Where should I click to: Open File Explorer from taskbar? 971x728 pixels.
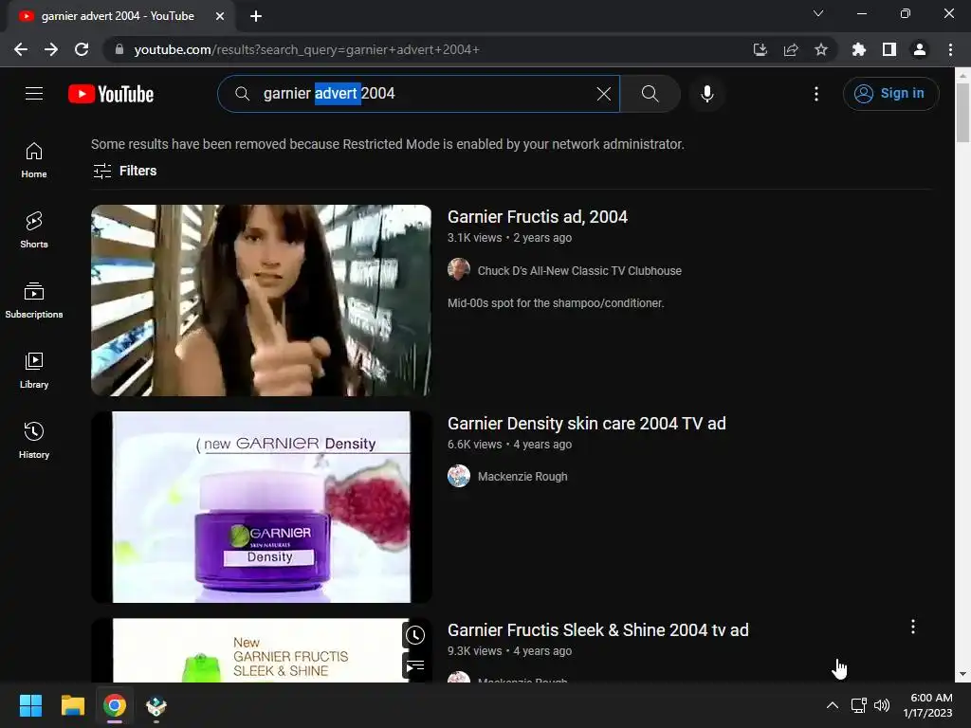coord(72,705)
